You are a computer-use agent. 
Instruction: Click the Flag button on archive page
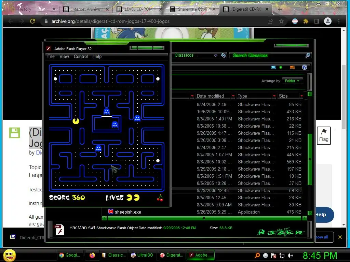tap(324, 136)
